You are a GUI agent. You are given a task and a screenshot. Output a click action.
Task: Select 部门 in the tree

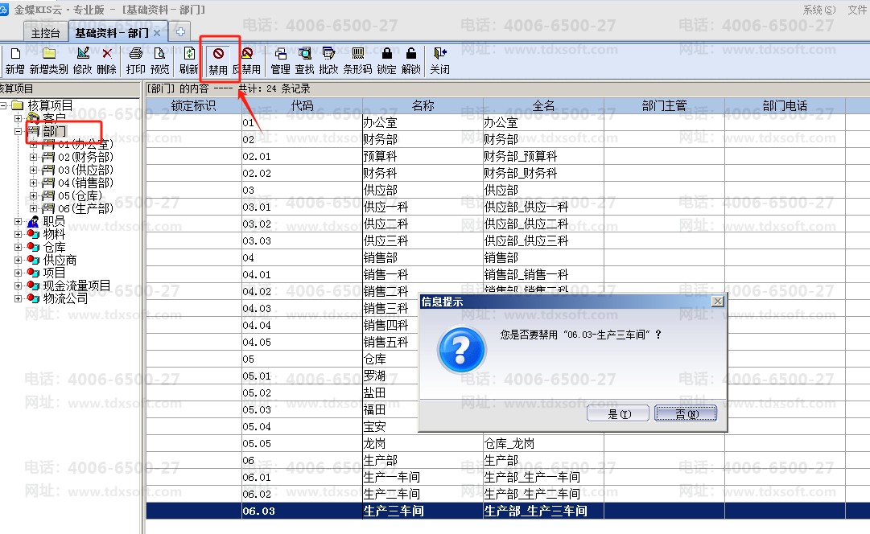tap(55, 131)
